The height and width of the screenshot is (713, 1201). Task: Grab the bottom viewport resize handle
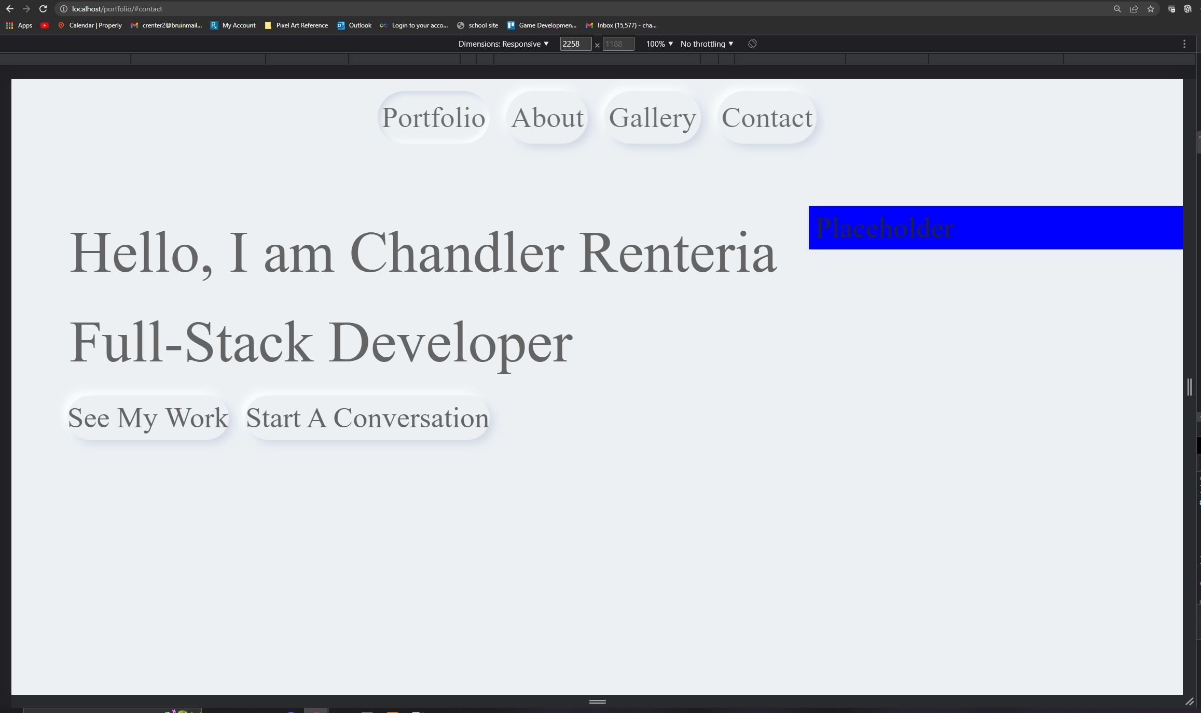tap(597, 702)
